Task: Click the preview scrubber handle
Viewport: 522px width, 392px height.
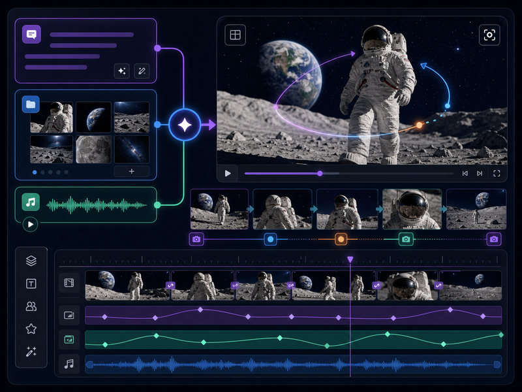Action: (x=320, y=173)
